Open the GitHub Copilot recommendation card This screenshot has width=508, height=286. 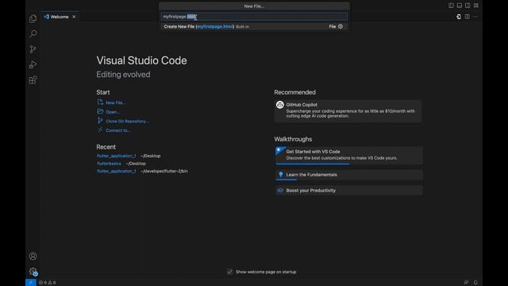(x=348, y=111)
